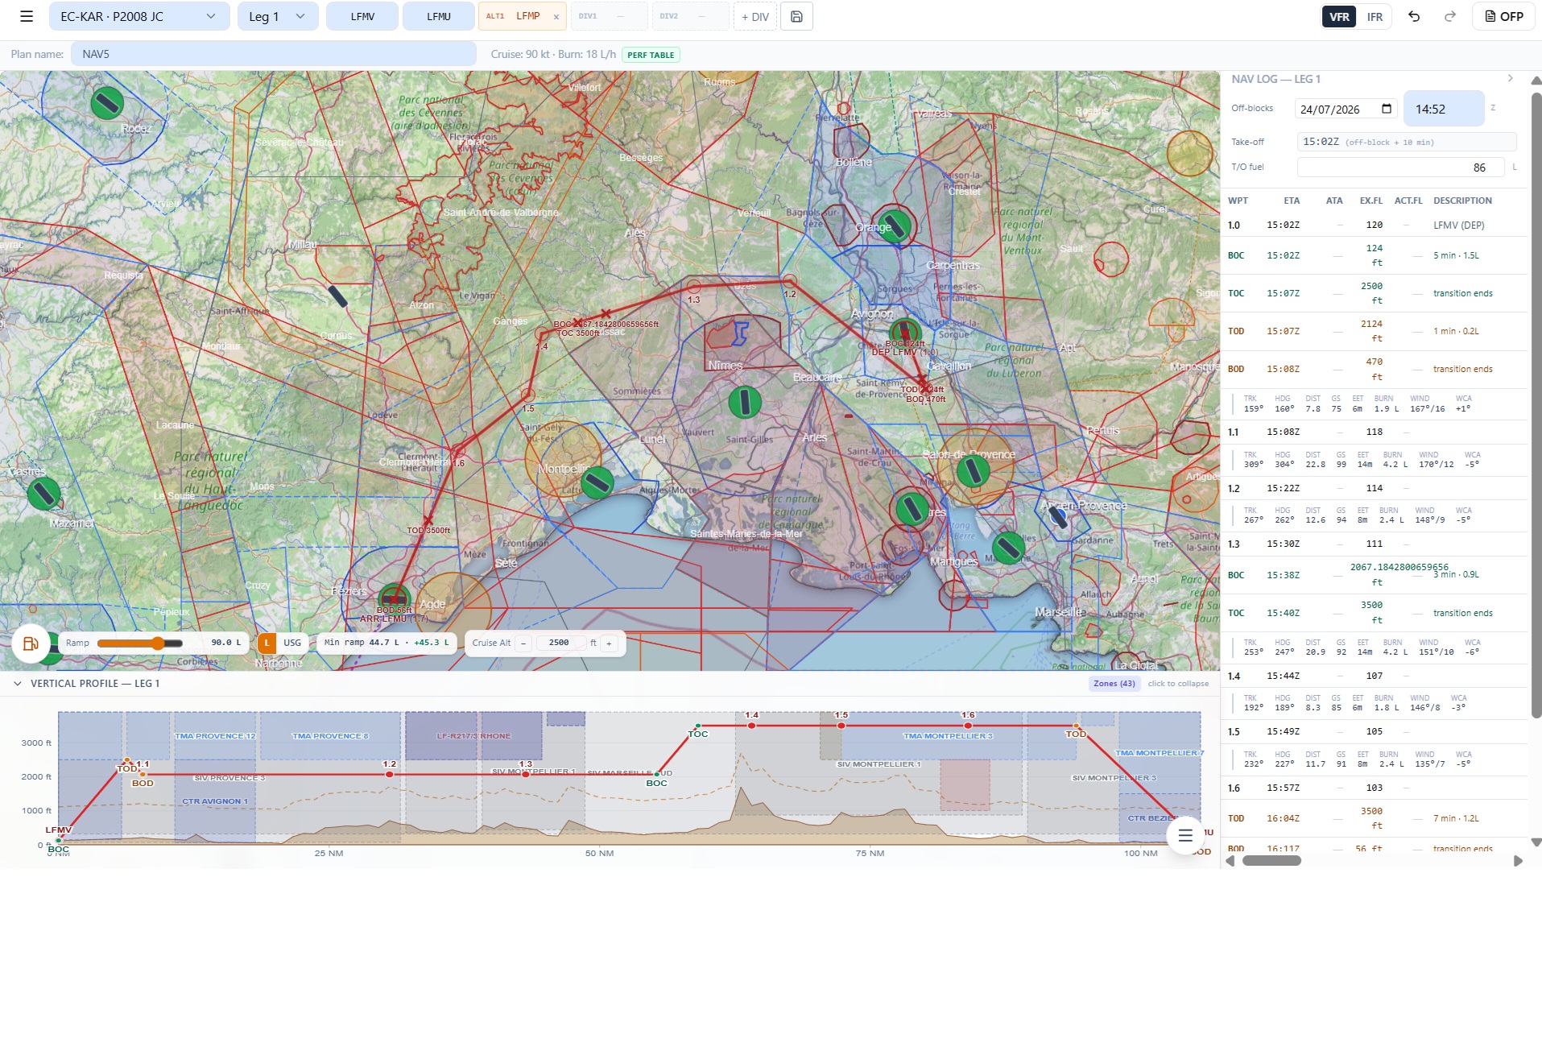Click the Nîmes airport marker
1542x1051 pixels.
click(x=745, y=401)
